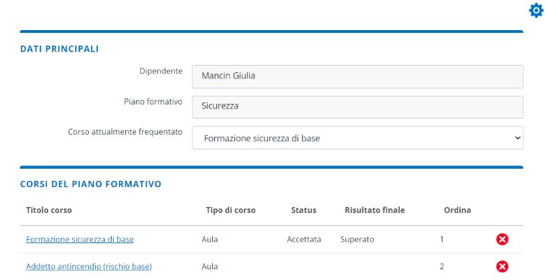The height and width of the screenshot is (280, 545).
Task: Click the Tipo di corso column header
Action: (231, 210)
